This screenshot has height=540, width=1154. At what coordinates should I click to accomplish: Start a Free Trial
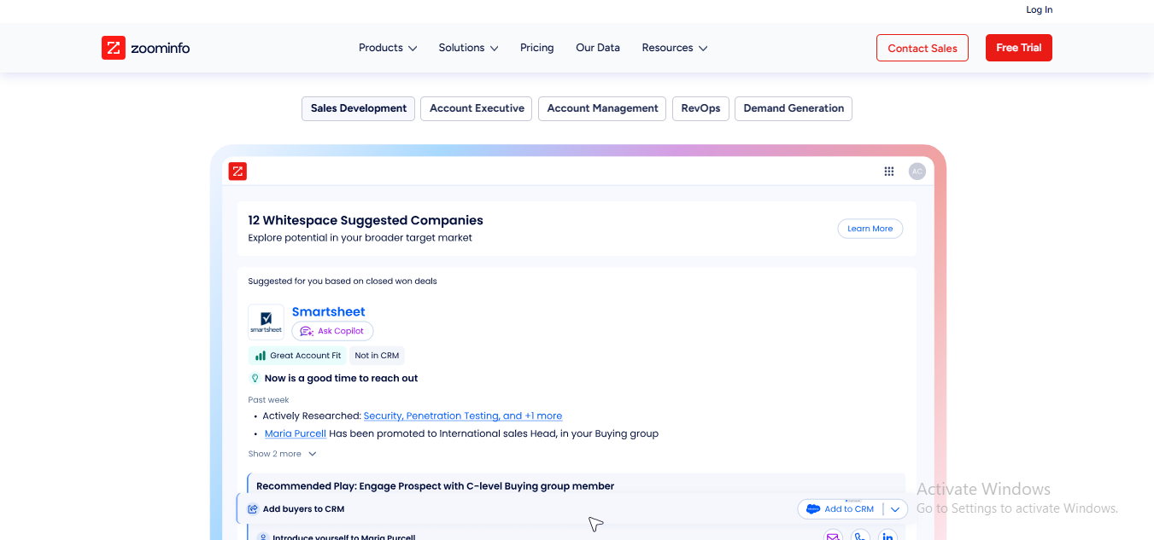[x=1019, y=48]
